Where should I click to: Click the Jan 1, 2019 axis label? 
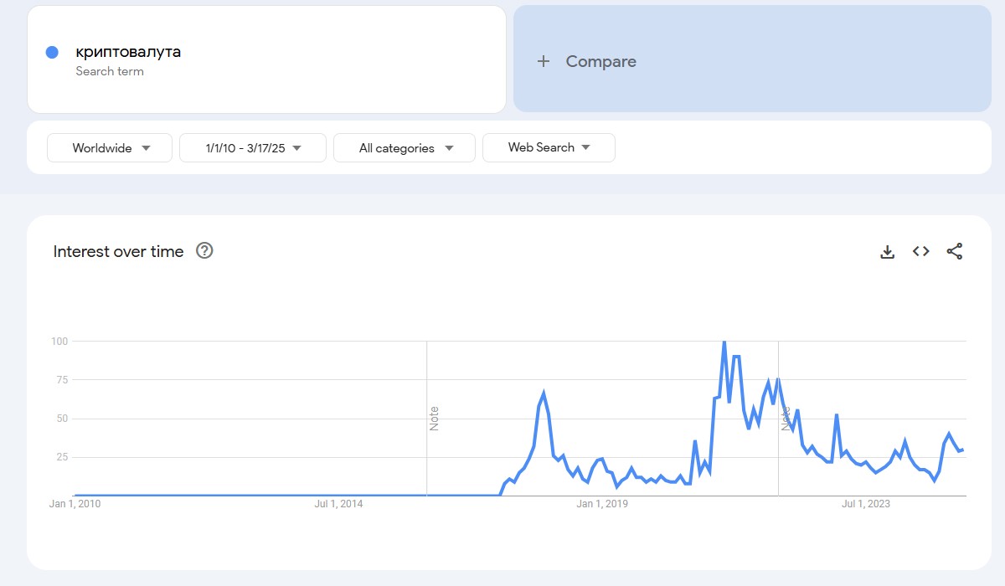[x=602, y=504]
